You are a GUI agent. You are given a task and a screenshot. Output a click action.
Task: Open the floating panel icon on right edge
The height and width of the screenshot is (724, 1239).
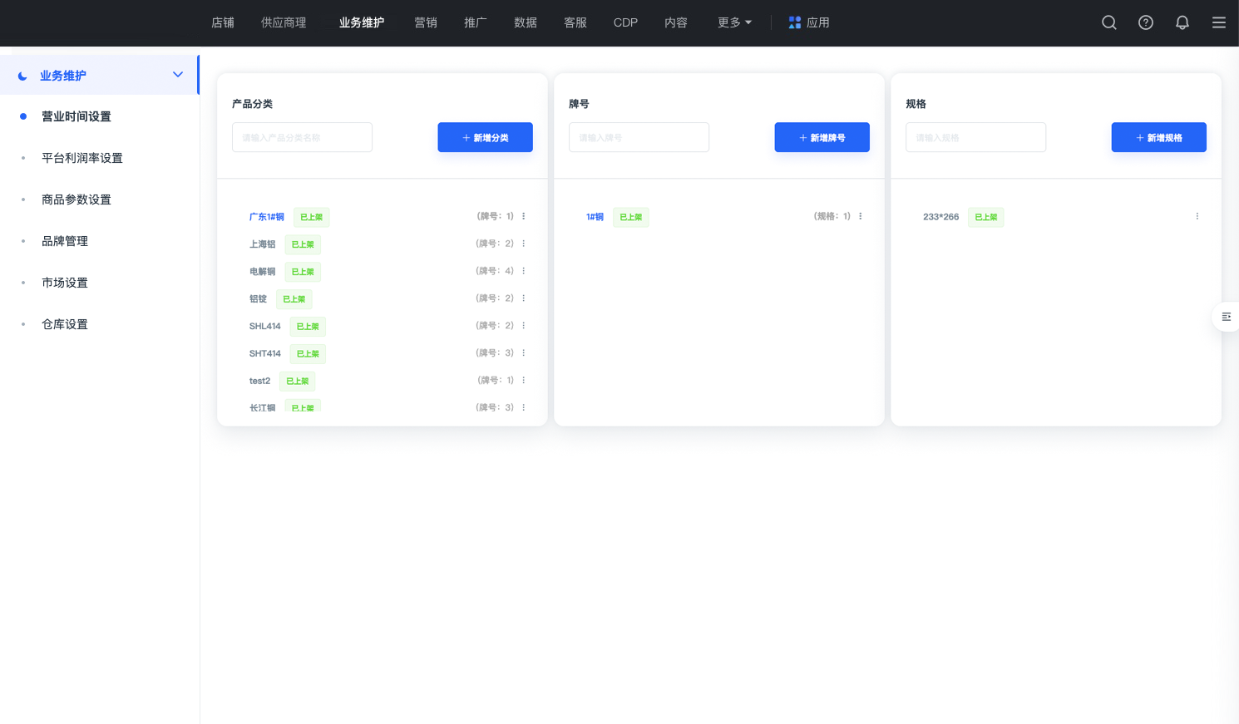[1226, 317]
